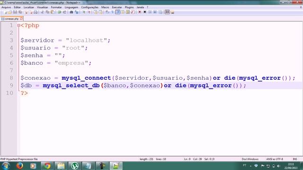
Task: Open uTorrent from the taskbar
Action: click(75, 166)
